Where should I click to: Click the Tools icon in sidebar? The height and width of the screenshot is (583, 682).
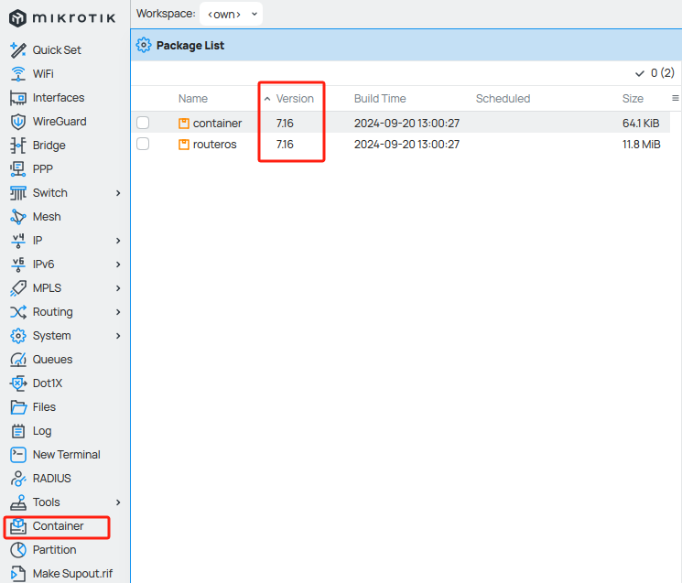click(x=17, y=502)
